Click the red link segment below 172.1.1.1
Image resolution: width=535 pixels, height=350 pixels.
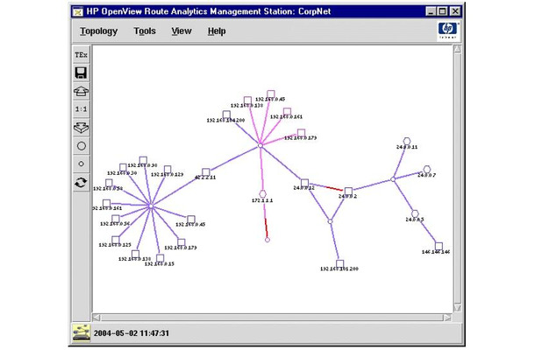(266, 228)
